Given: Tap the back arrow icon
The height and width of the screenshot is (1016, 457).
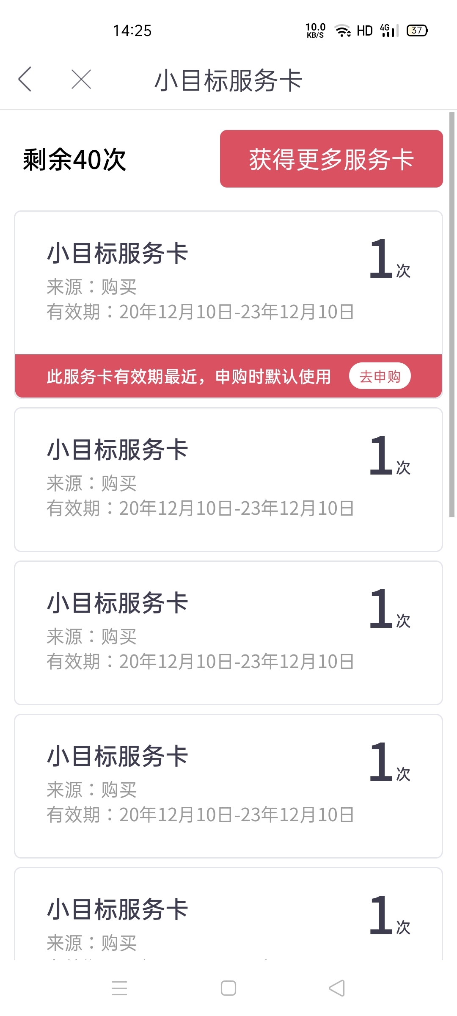Looking at the screenshot, I should tap(25, 79).
